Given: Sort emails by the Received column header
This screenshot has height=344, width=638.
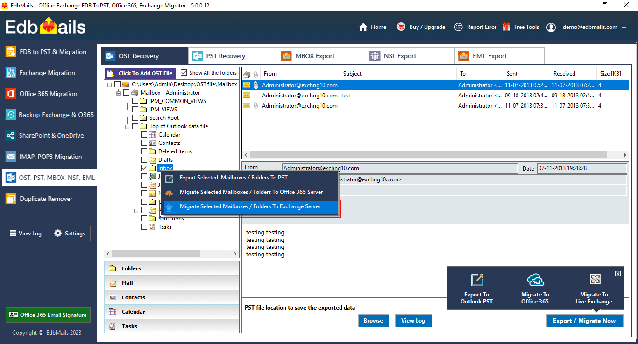Looking at the screenshot, I should 574,74.
